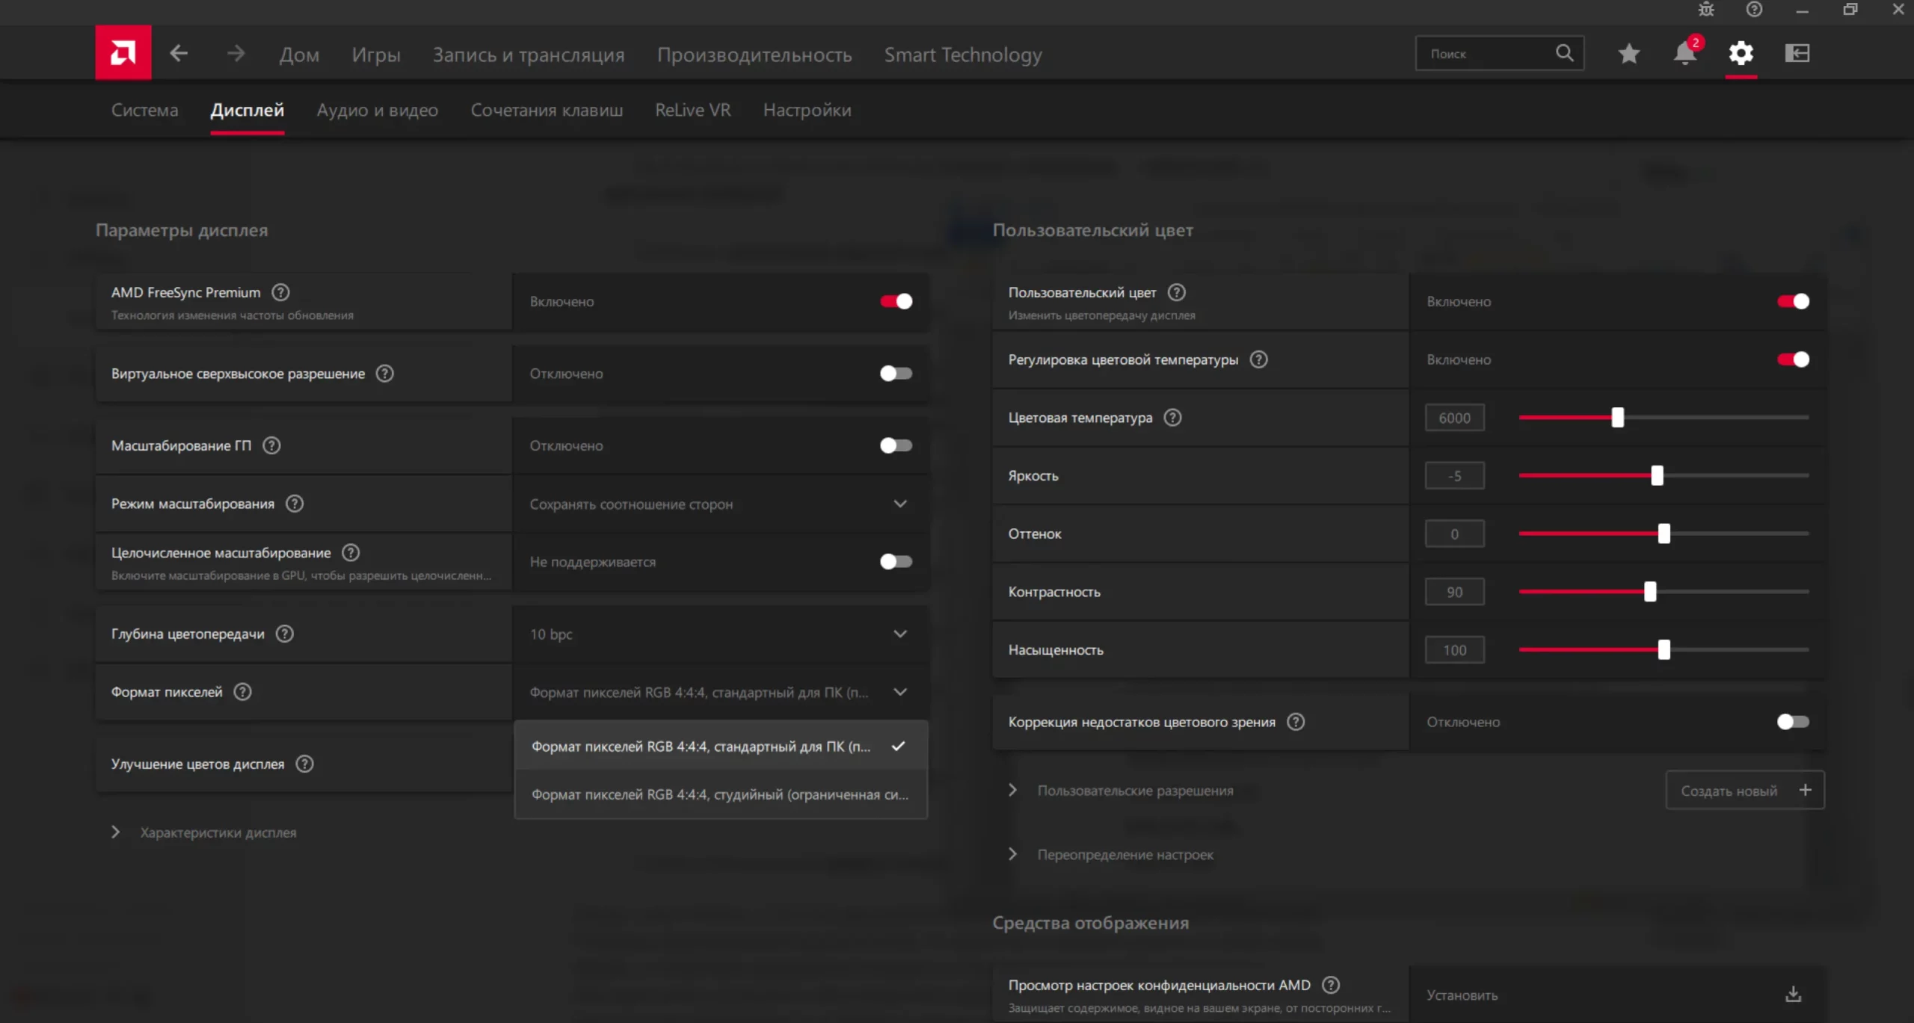Open the sidebar panel icon
The image size is (1914, 1023).
coord(1797,53)
